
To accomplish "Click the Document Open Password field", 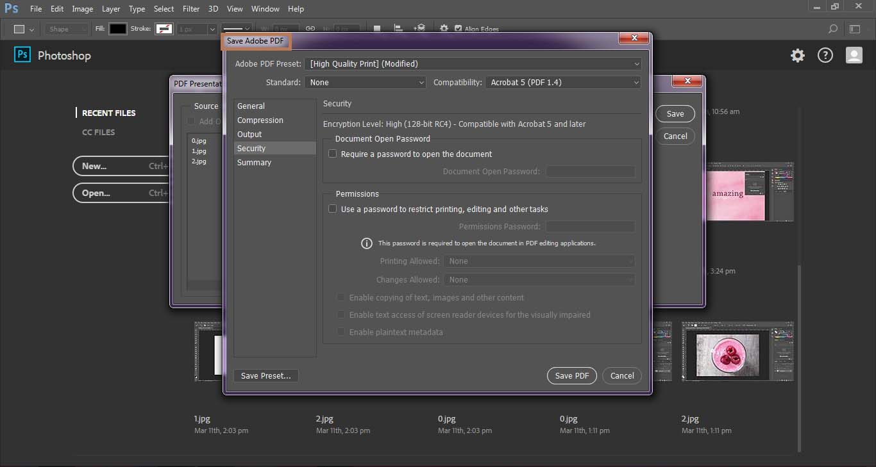I will click(591, 172).
